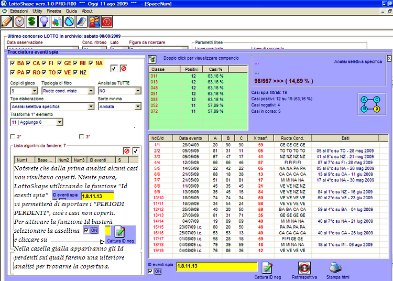Click check-all icon next to ruote checkboxes

pos(114,69)
